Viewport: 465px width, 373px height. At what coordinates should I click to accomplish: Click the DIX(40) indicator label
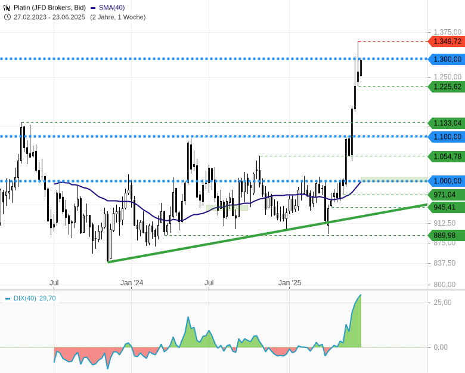[x=25, y=298]
